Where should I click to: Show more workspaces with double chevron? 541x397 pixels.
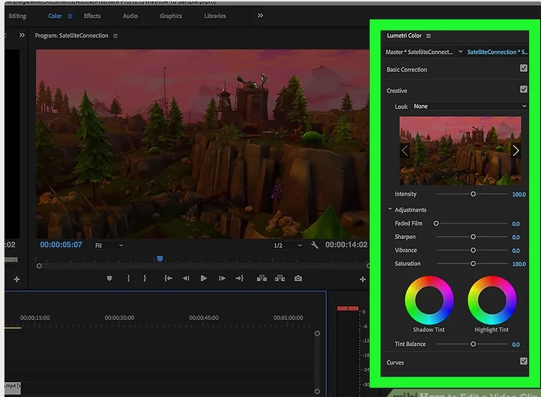[261, 16]
